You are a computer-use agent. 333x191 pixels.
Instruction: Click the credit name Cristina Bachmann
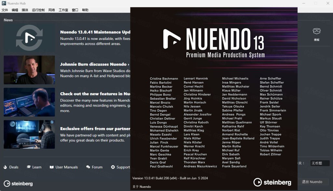pyautogui.click(x=164, y=79)
